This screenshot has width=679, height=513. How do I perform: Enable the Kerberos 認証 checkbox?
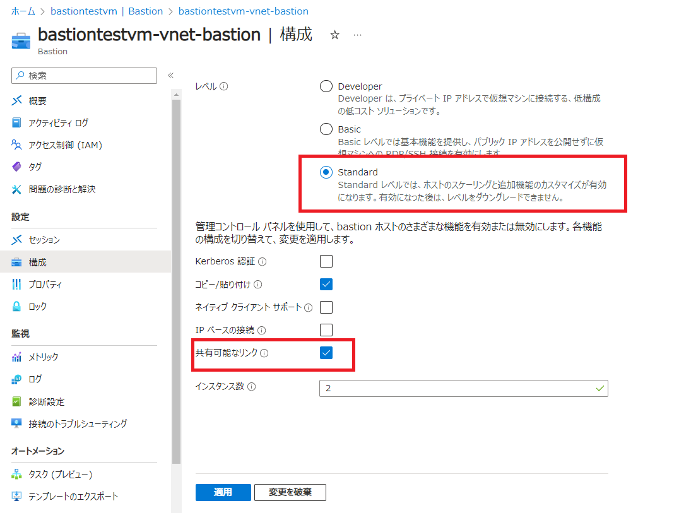(x=326, y=261)
